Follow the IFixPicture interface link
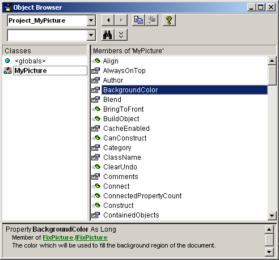The image size is (279, 260). tap(91, 237)
